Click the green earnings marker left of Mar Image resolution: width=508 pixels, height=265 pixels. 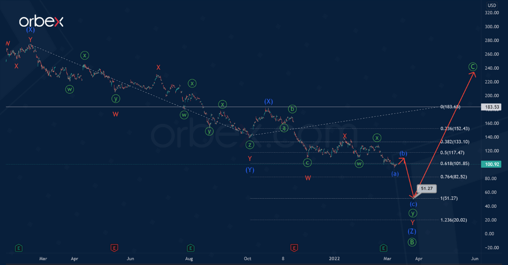[x=18, y=248]
